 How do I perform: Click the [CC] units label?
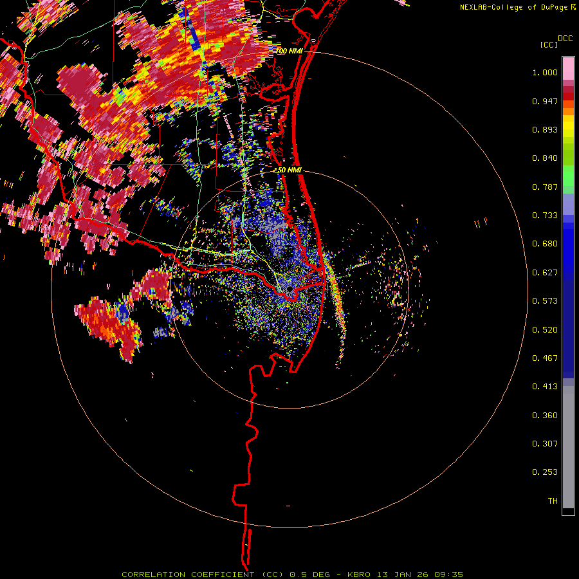click(549, 44)
